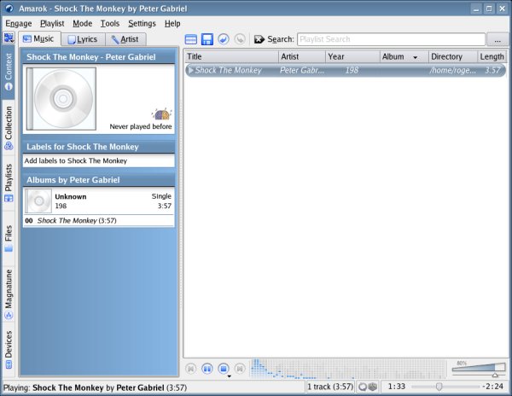Click the Unknown album thumbnail

(x=38, y=201)
